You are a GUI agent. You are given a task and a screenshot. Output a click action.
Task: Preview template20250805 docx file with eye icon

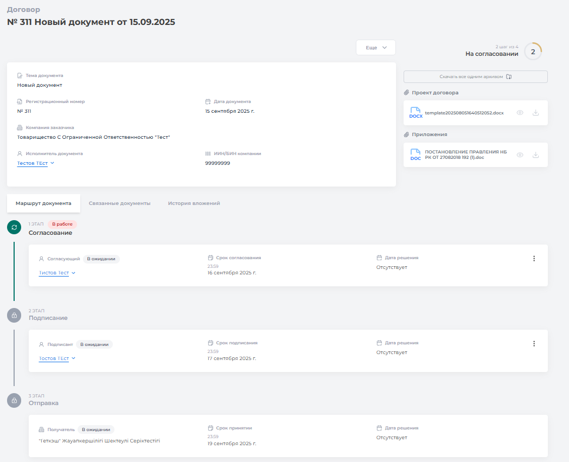click(520, 113)
